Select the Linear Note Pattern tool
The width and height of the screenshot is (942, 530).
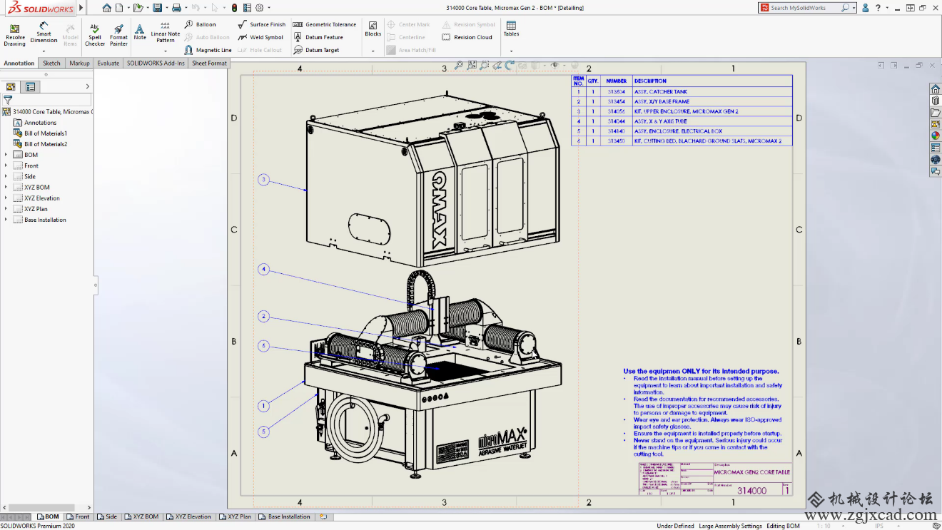(165, 32)
